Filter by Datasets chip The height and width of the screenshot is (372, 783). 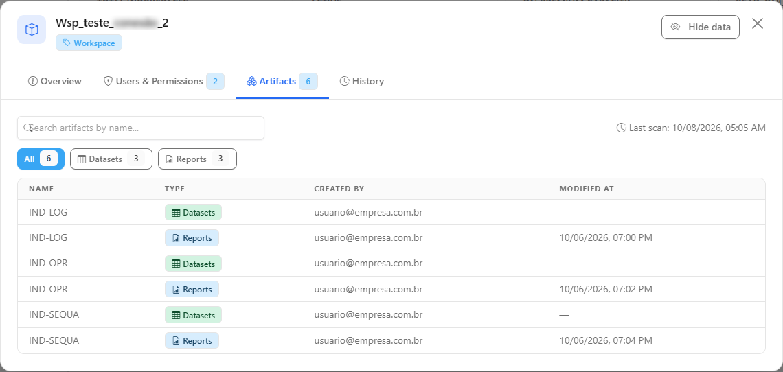111,159
